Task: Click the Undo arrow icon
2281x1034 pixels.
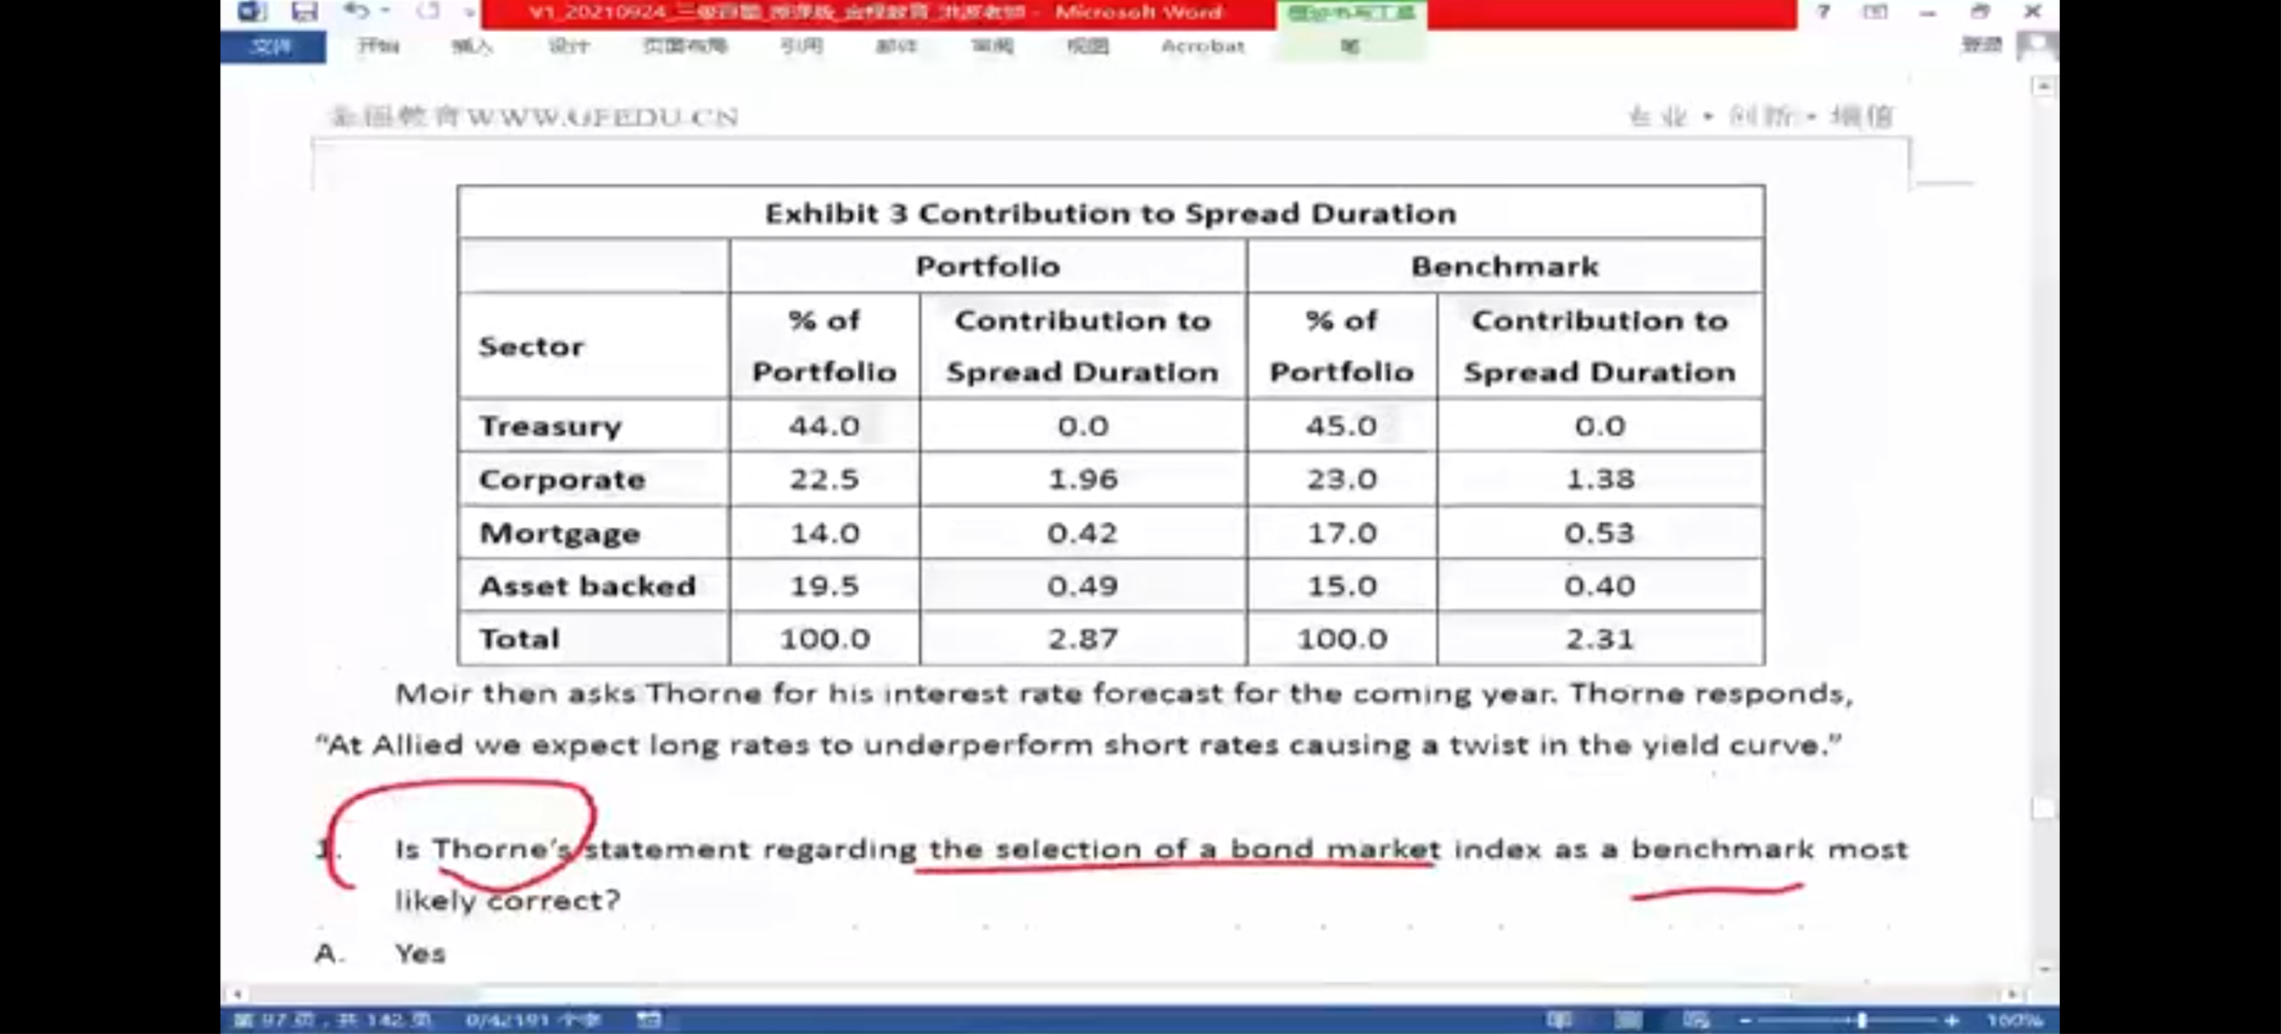Action: [355, 11]
